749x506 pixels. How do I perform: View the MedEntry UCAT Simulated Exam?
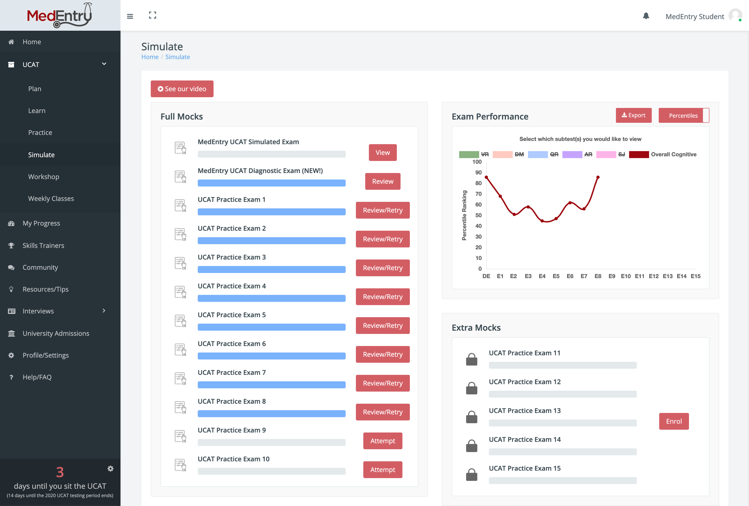click(383, 153)
